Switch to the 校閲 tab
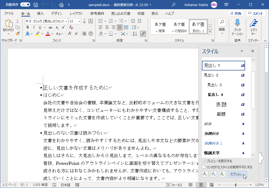 pos(141,13)
